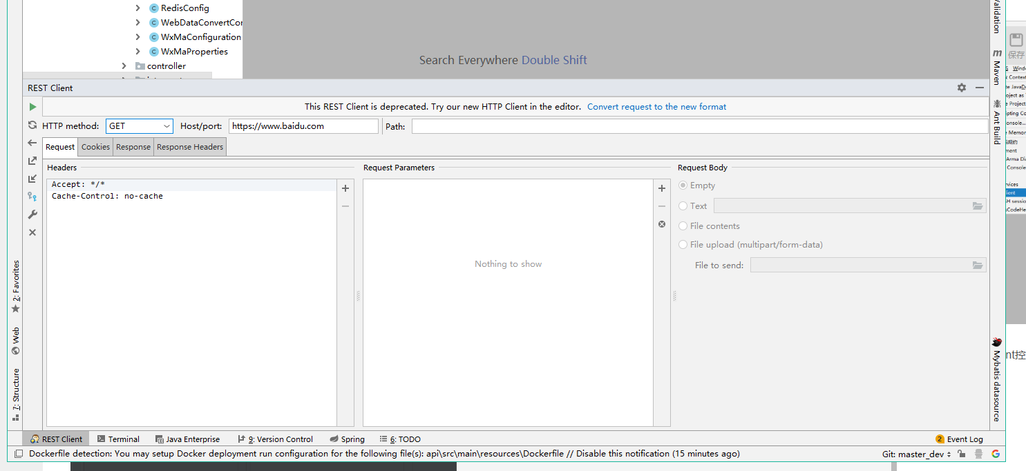Click the inspector hat icon in status bar
Viewport: 1026px width, 471px height.
pos(979,454)
